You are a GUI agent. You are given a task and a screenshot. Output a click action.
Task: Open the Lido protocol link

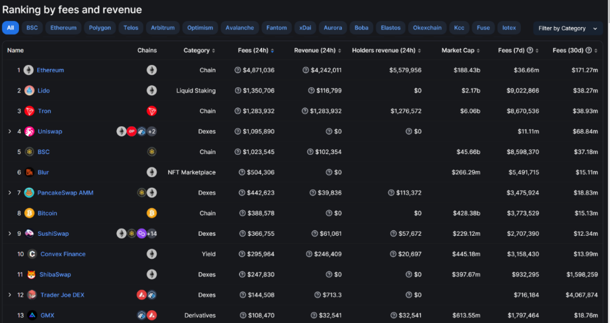coord(43,91)
